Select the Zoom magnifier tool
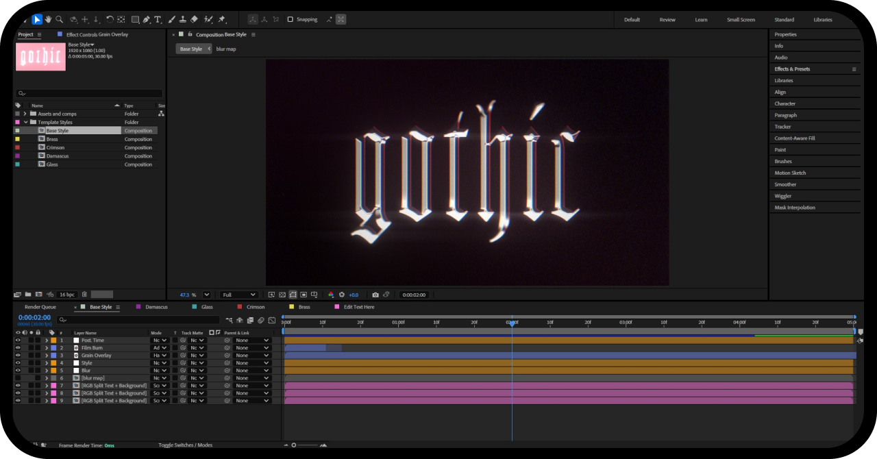Image resolution: width=877 pixels, height=459 pixels. 60,19
